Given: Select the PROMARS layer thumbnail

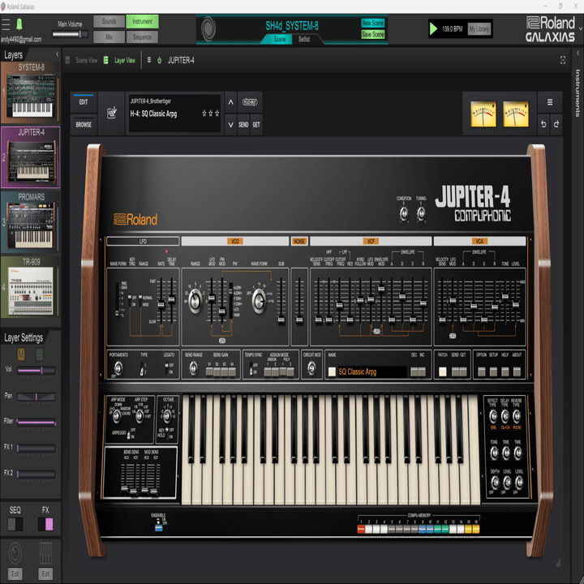Looking at the screenshot, I should coord(31,222).
